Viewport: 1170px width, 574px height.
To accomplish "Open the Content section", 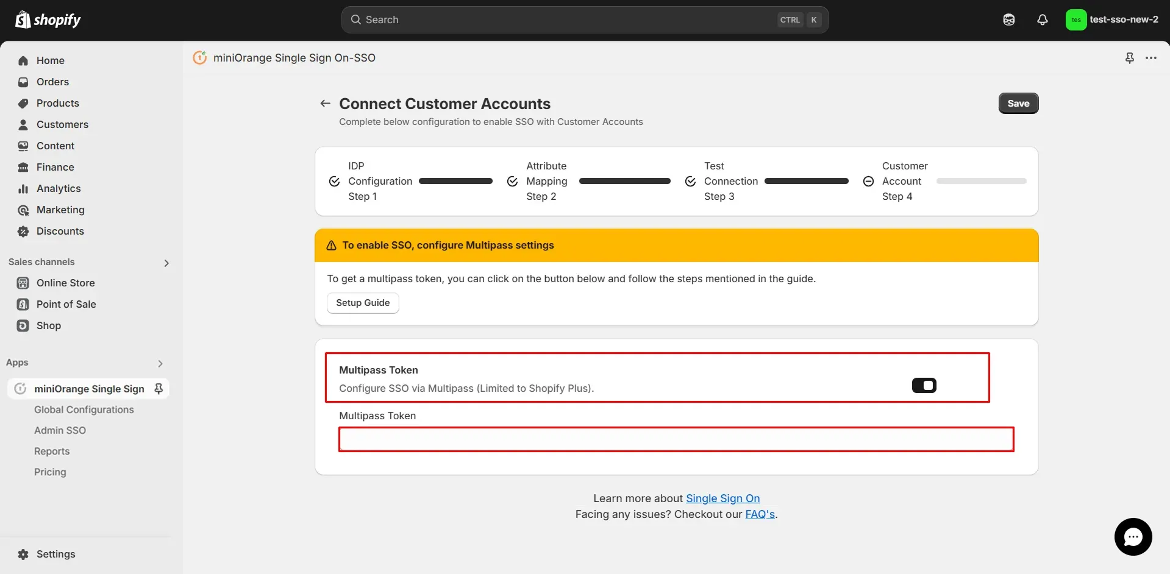I will (55, 146).
